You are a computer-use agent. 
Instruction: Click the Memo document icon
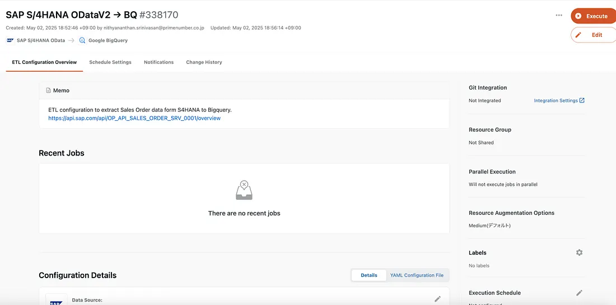[48, 90]
